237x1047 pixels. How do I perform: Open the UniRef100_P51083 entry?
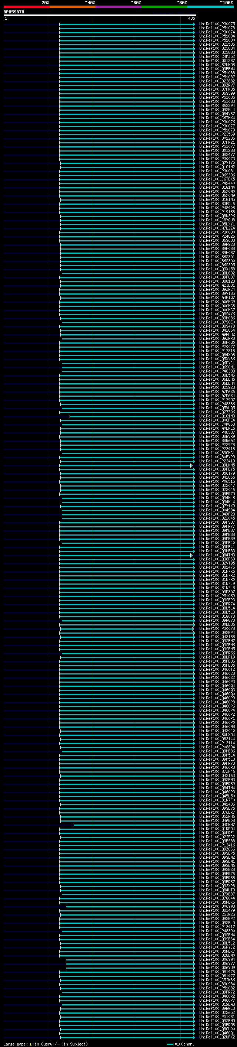217,102
